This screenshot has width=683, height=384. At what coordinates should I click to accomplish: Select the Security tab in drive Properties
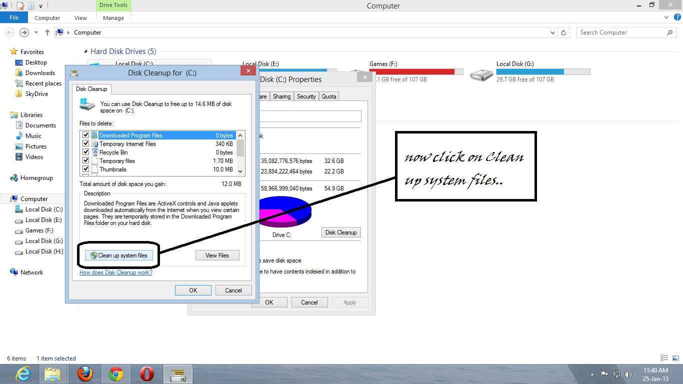[306, 96]
